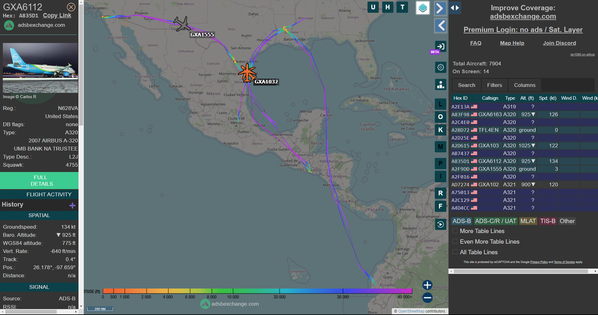
Task: Toggle the F map option button
Action: coord(440,206)
